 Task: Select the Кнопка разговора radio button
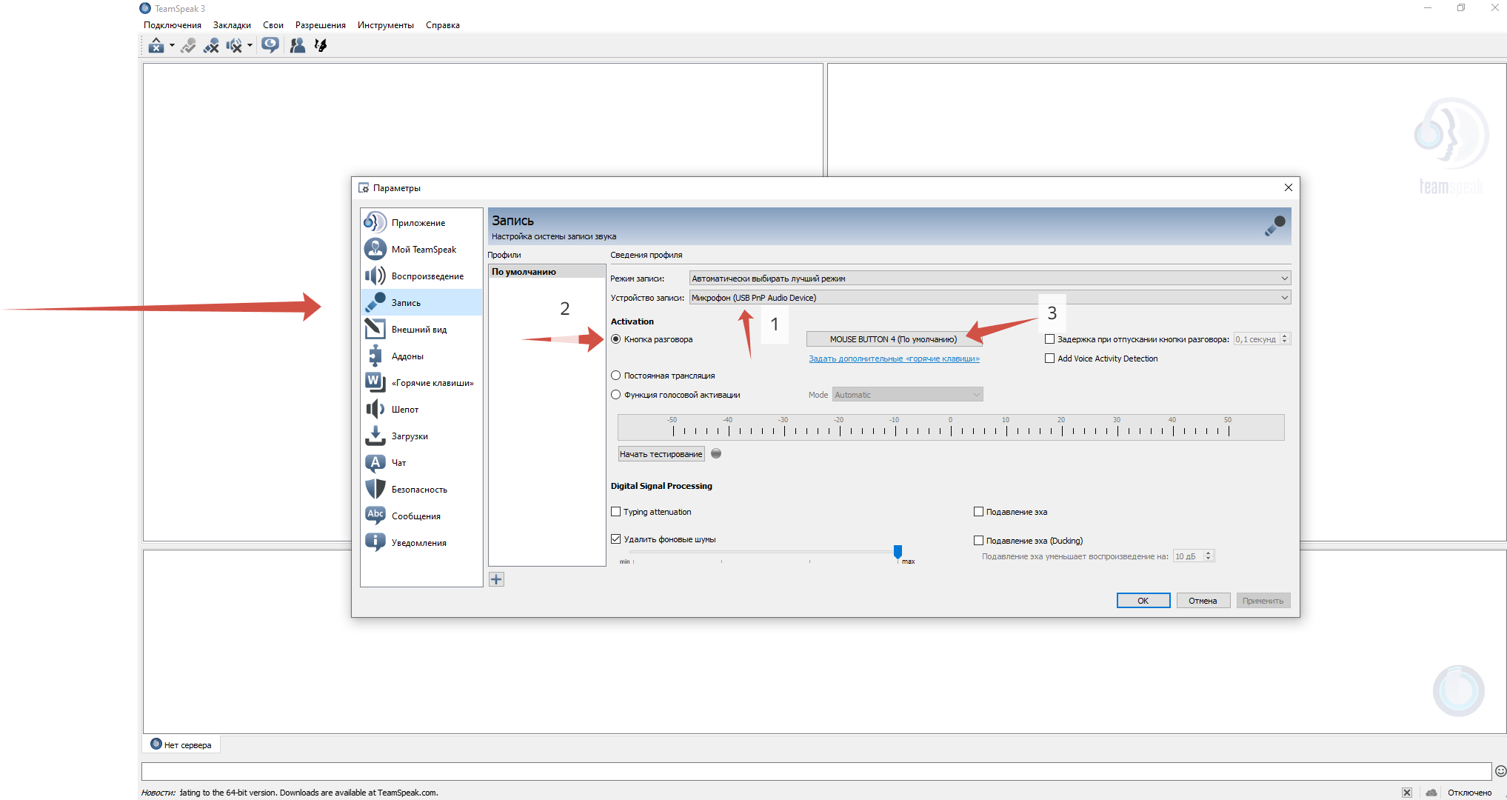tap(615, 339)
